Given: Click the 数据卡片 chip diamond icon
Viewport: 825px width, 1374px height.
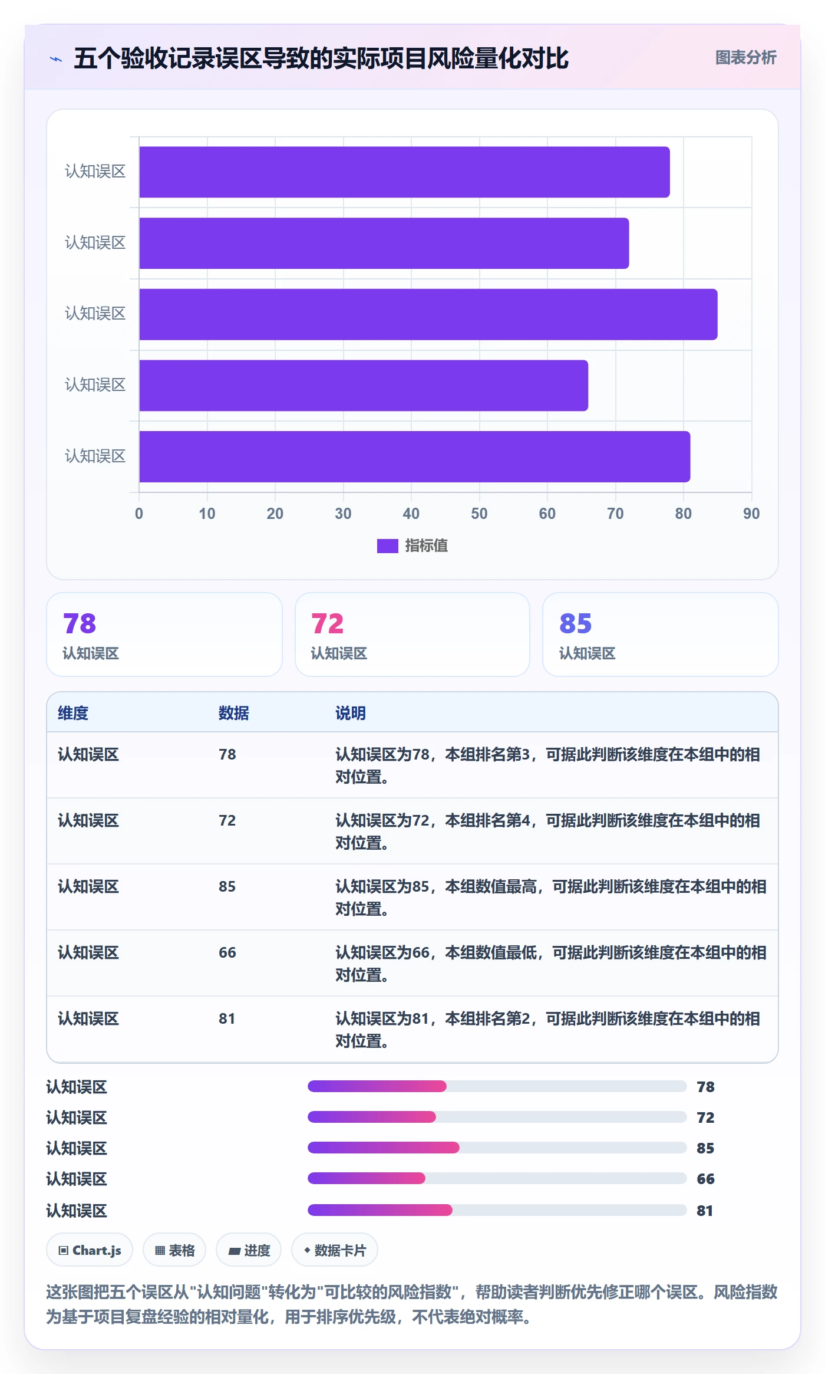Looking at the screenshot, I should 307,1250.
